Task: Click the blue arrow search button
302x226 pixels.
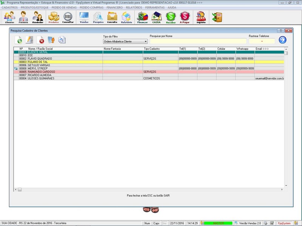Action: 282,40
